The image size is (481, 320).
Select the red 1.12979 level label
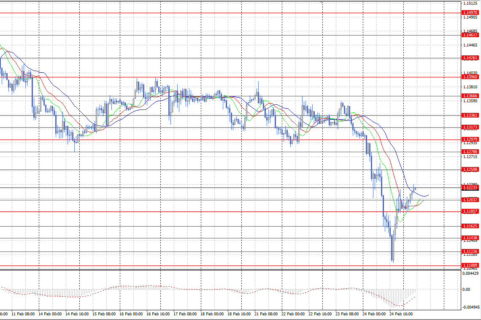(x=470, y=139)
